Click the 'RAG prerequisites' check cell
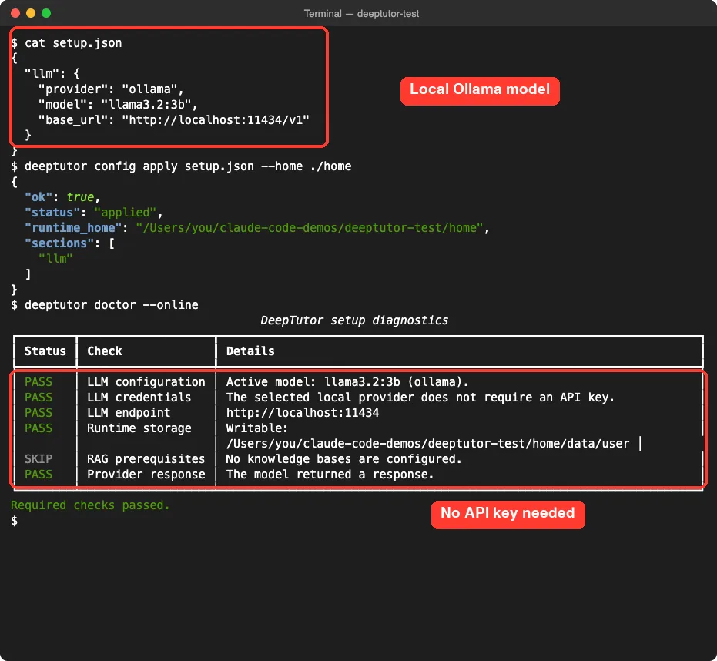 click(146, 459)
